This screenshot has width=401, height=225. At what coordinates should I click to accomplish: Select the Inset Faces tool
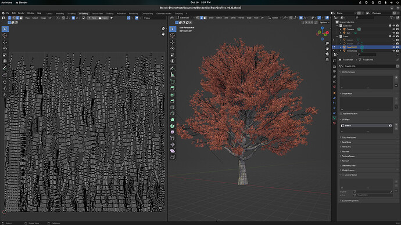click(173, 95)
